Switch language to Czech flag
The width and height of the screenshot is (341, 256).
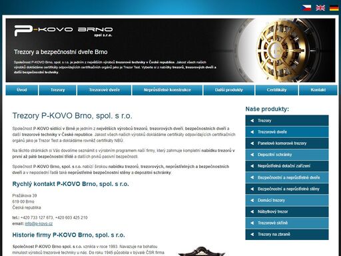tap(306, 8)
